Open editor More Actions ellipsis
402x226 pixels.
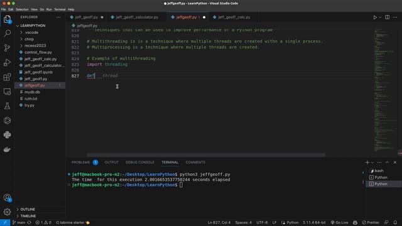click(395, 18)
